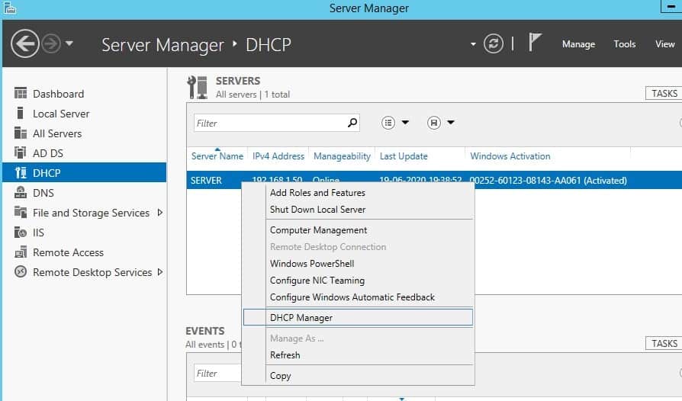The height and width of the screenshot is (401, 682).
Task: Click the Dashboard icon in sidebar
Action: (21, 93)
